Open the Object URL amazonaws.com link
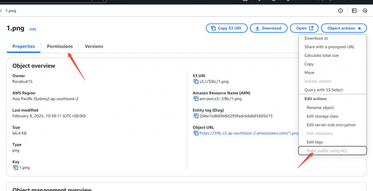 point(249,133)
